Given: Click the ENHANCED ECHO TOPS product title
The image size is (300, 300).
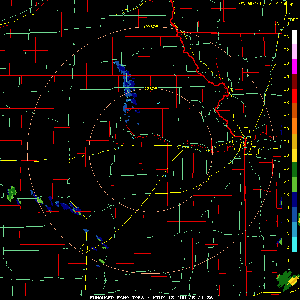Looking at the screenshot, I should [x=117, y=298].
